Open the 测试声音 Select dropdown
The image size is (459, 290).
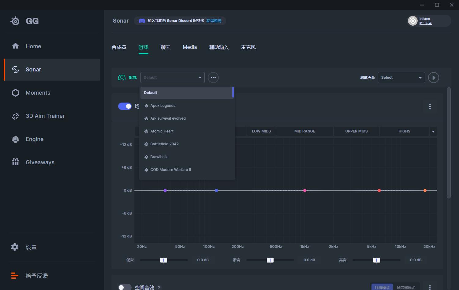coord(401,78)
